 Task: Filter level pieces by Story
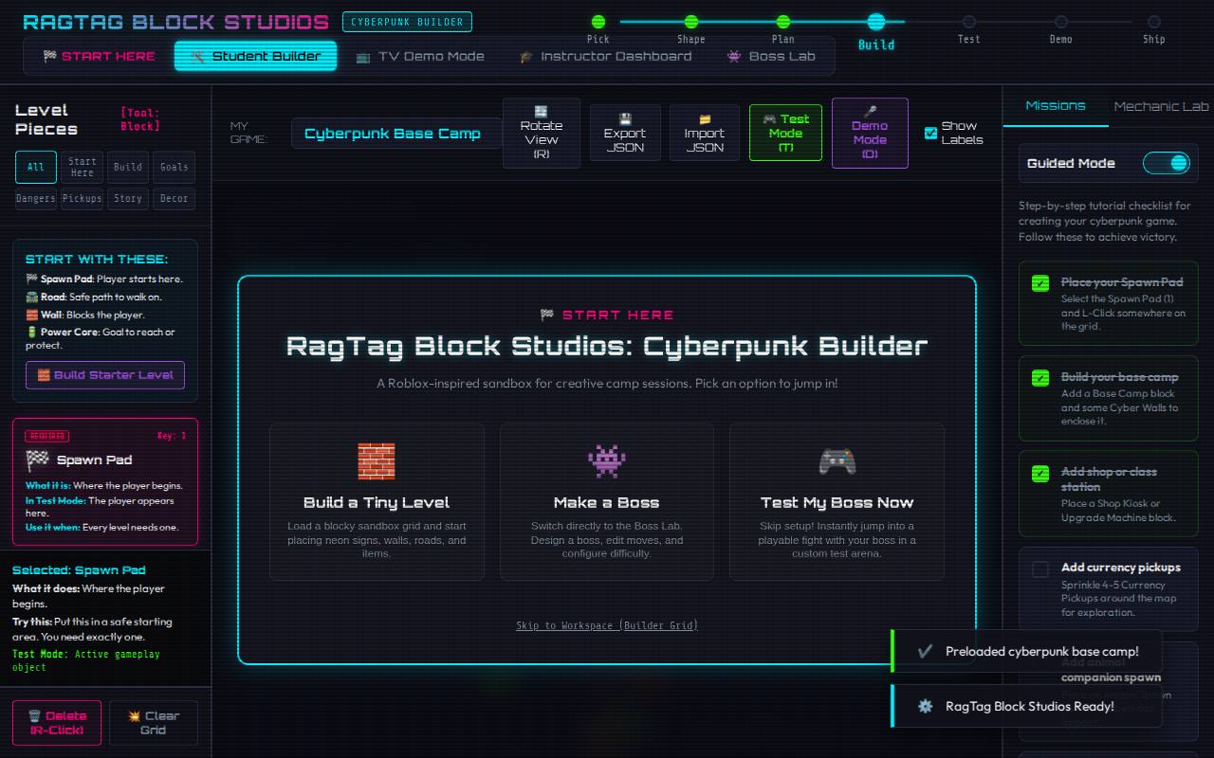coord(128,199)
